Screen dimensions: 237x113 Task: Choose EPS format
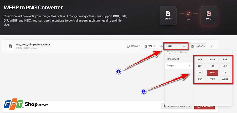pos(225,60)
